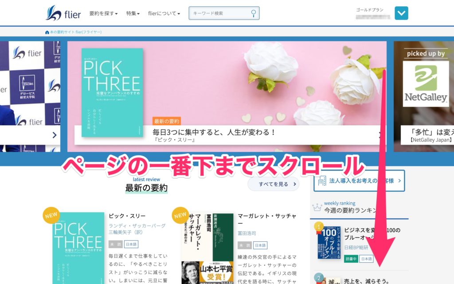Click the 毎日3つに集中すると banner headline

coord(214,132)
